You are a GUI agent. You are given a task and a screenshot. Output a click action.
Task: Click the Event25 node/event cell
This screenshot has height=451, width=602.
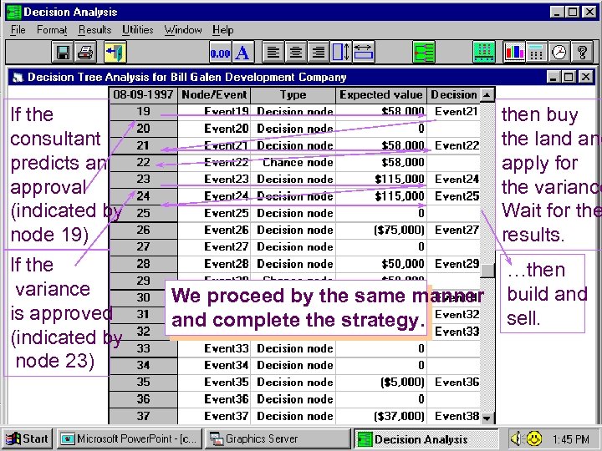click(214, 213)
